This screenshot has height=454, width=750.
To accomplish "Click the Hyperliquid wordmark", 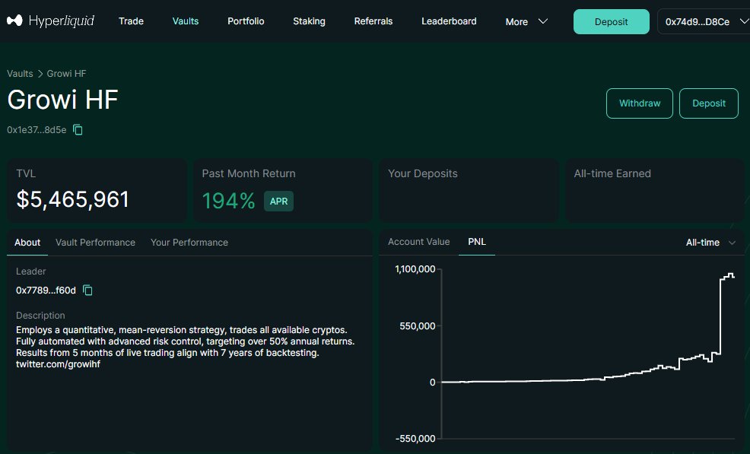I will [61, 21].
